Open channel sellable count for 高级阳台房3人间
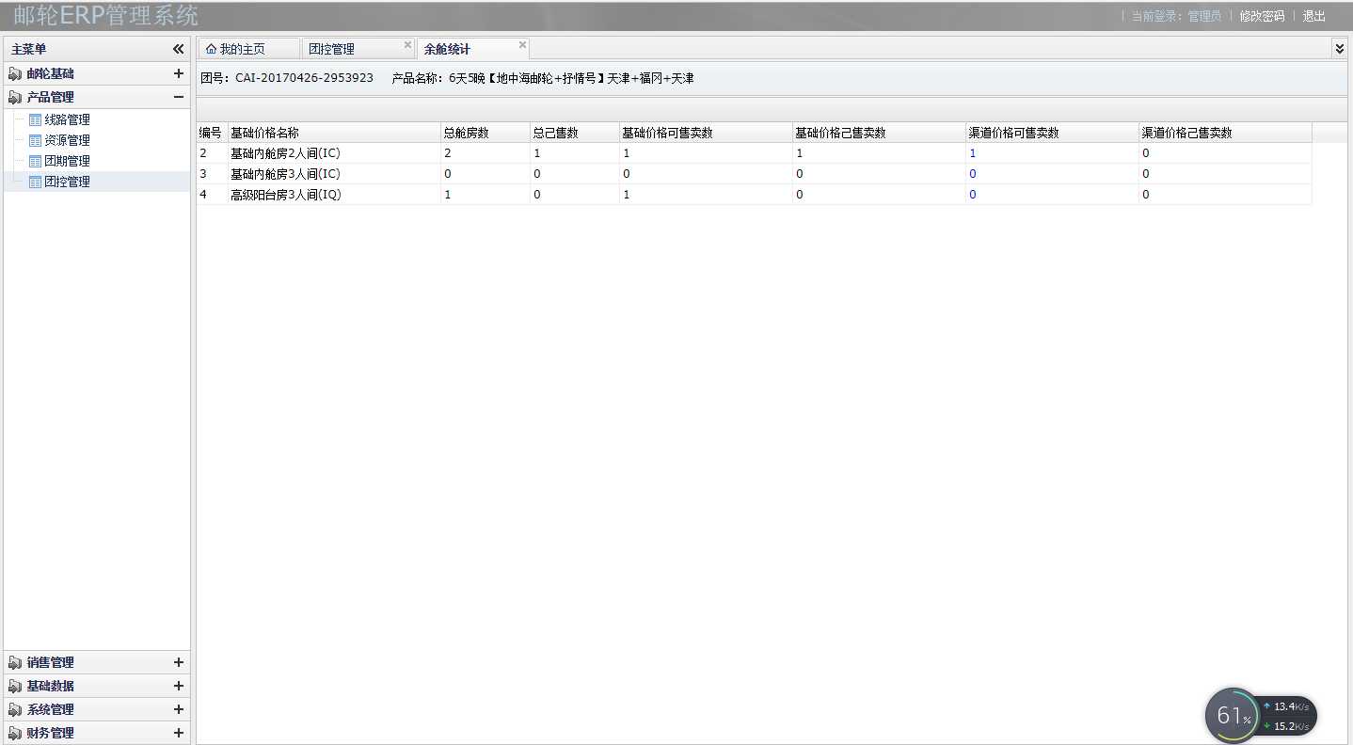This screenshot has width=1353, height=745. [973, 194]
